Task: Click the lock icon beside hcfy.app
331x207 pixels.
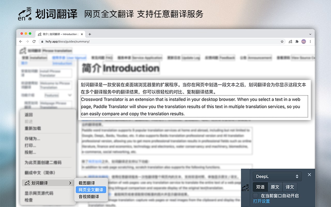Action: (x=42, y=41)
